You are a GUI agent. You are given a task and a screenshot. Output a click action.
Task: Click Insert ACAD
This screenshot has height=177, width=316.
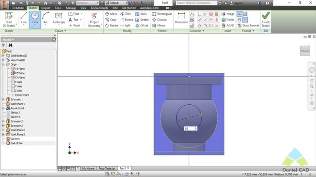pyautogui.click(x=228, y=26)
